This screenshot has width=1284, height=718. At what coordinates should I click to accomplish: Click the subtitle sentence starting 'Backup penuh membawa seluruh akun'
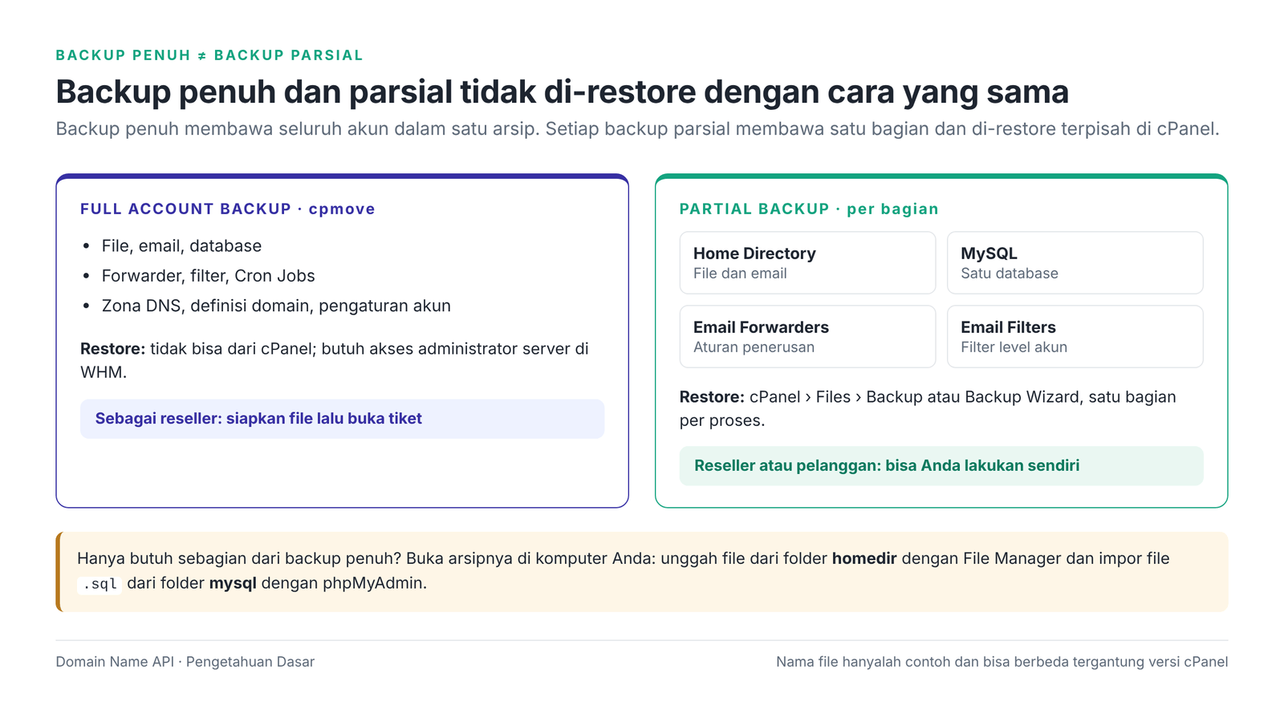tap(637, 129)
